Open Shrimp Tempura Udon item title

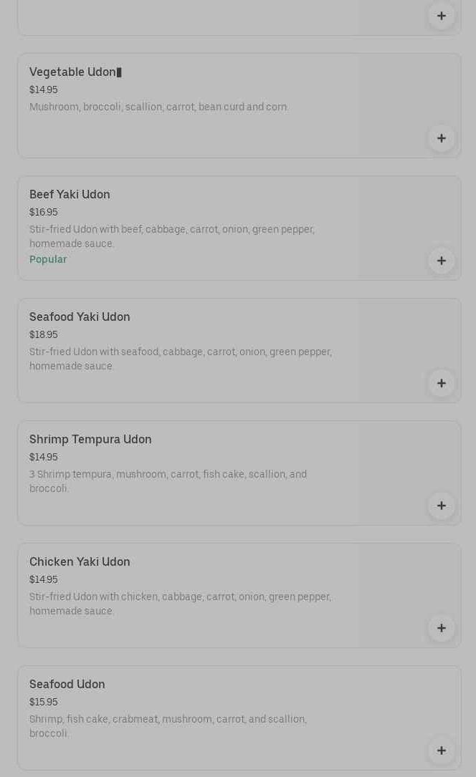[90, 440]
